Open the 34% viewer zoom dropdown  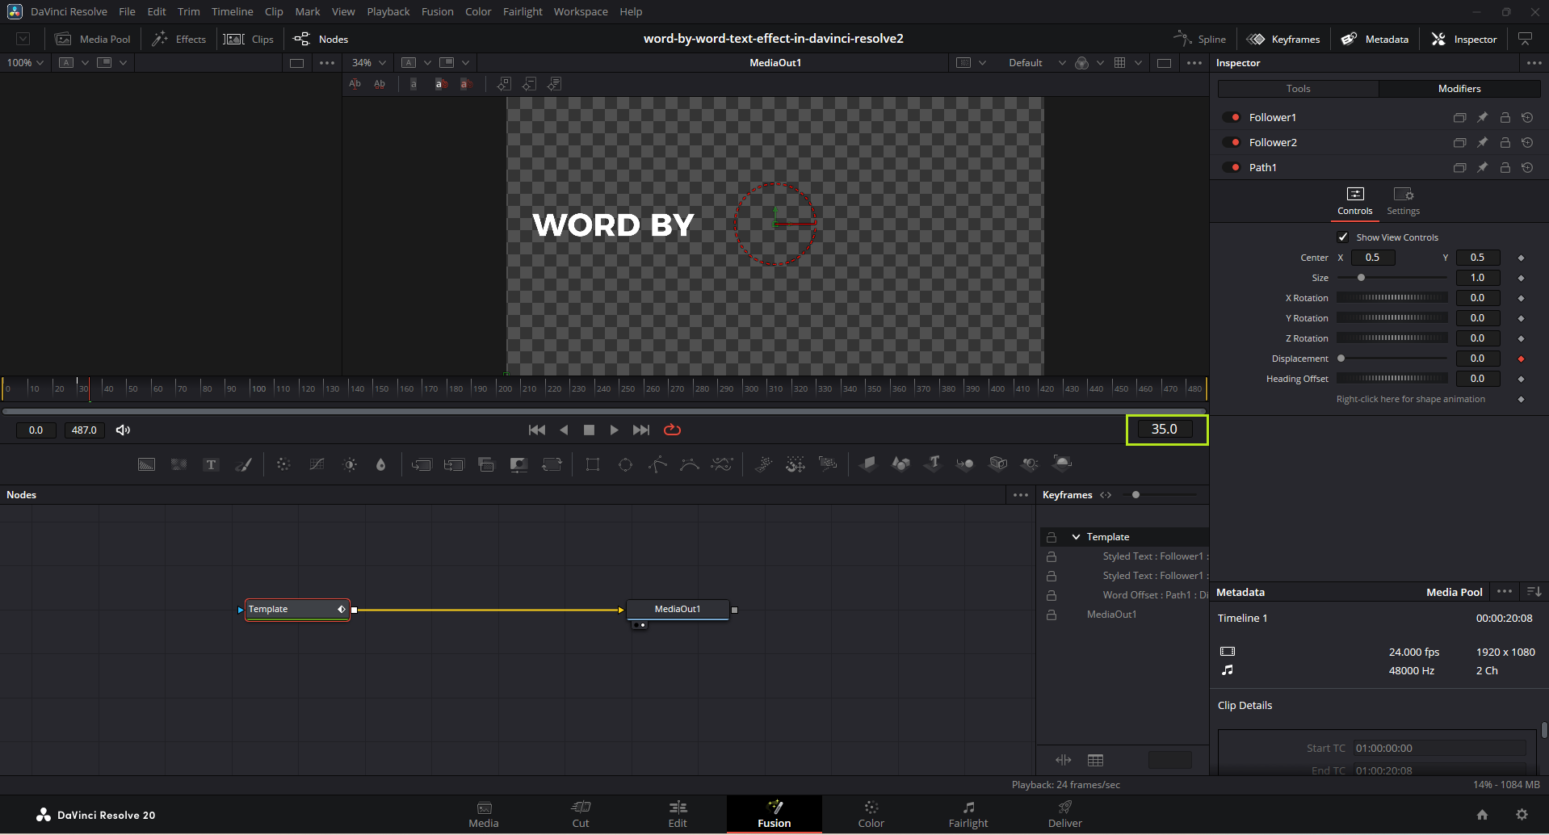[369, 63]
